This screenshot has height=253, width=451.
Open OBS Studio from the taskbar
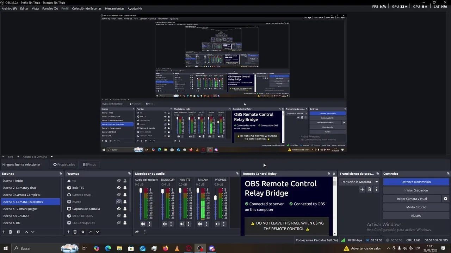click(x=200, y=248)
